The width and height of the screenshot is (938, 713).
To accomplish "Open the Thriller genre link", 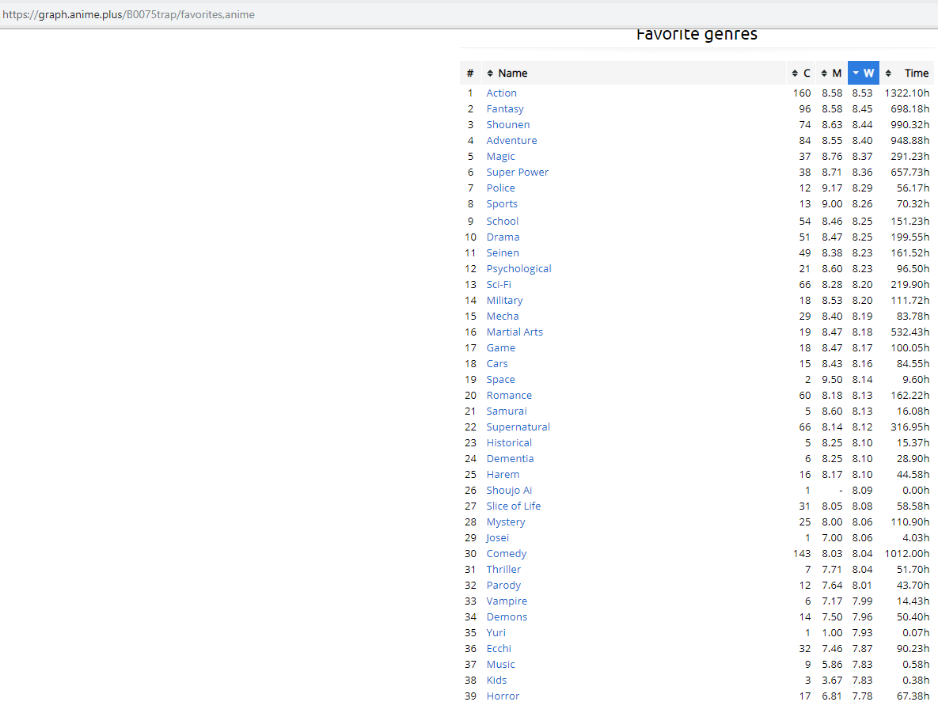I will [x=503, y=570].
